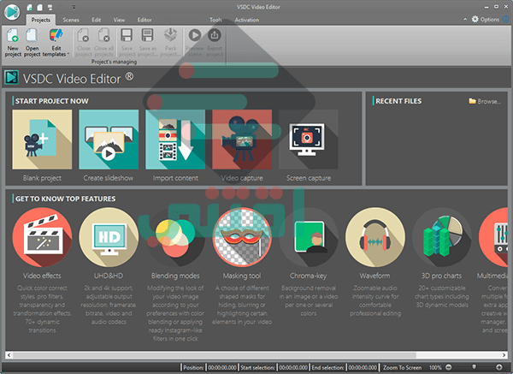The image size is (513, 374).
Task: Click quick access open file icon
Action: 40,7
